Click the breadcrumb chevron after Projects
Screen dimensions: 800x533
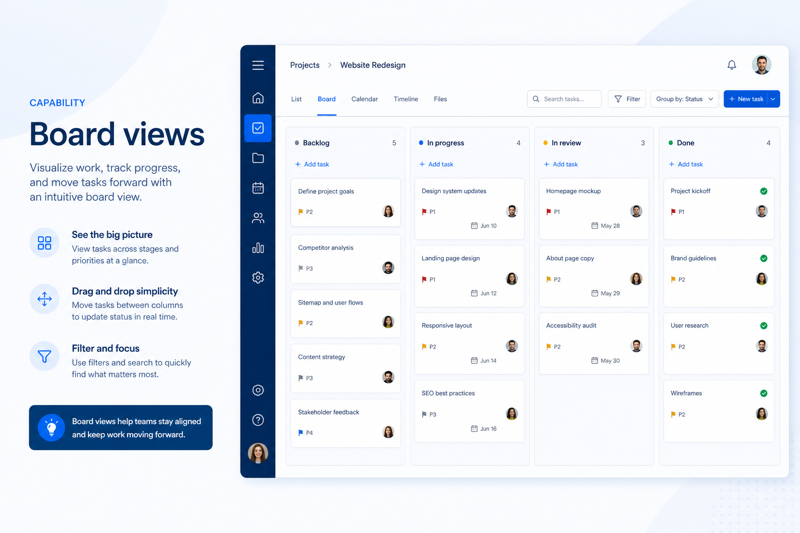click(x=330, y=65)
